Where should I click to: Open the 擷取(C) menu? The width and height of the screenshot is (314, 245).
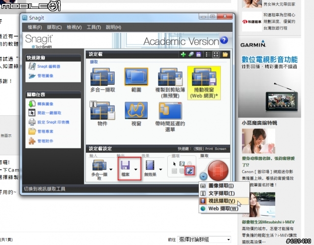(x=54, y=27)
